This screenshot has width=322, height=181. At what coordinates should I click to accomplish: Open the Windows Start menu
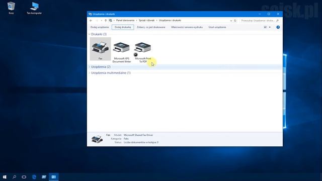coord(5,177)
